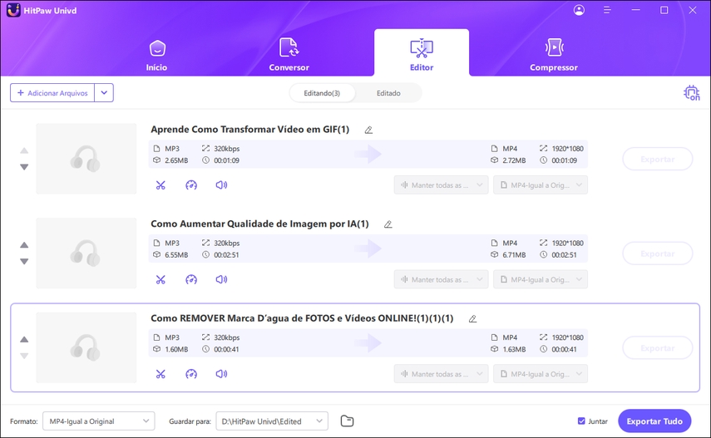
Task: Open the hamburger menu in title bar
Action: [607, 10]
